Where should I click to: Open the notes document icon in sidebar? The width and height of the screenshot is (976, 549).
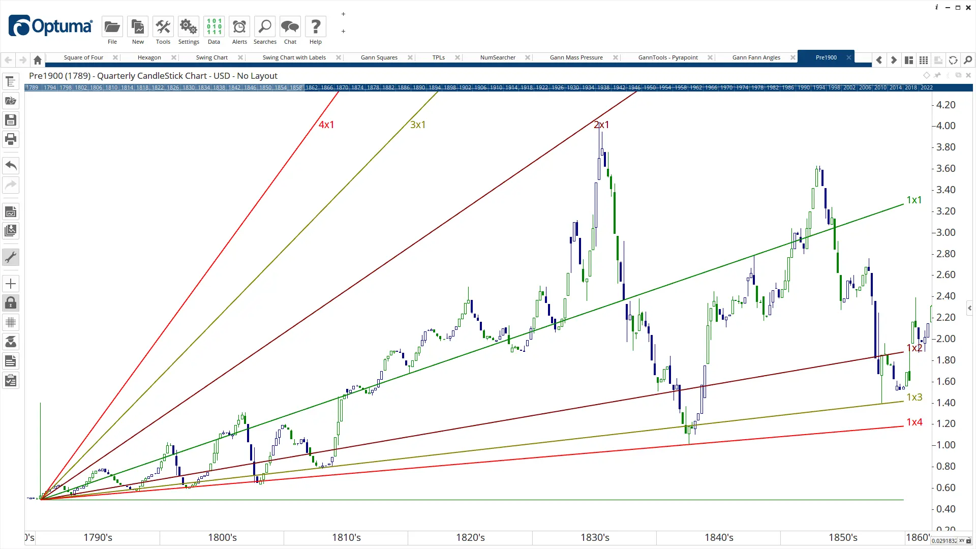(x=11, y=361)
